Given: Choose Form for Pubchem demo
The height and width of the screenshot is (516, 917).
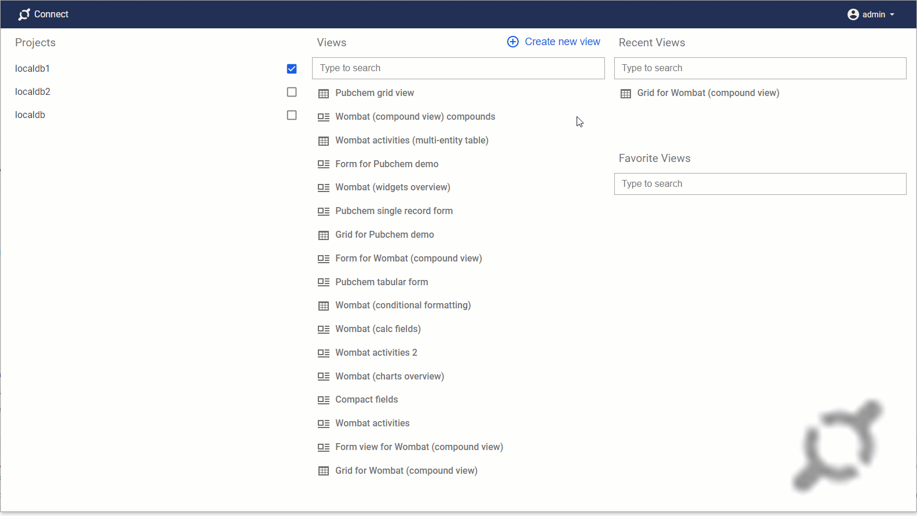Looking at the screenshot, I should click(x=387, y=164).
